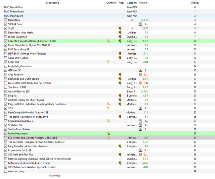The height and width of the screenshot is (179, 215).
Task: Click the Bugfixes category for Mfg Fix
Action: [x=132, y=96]
